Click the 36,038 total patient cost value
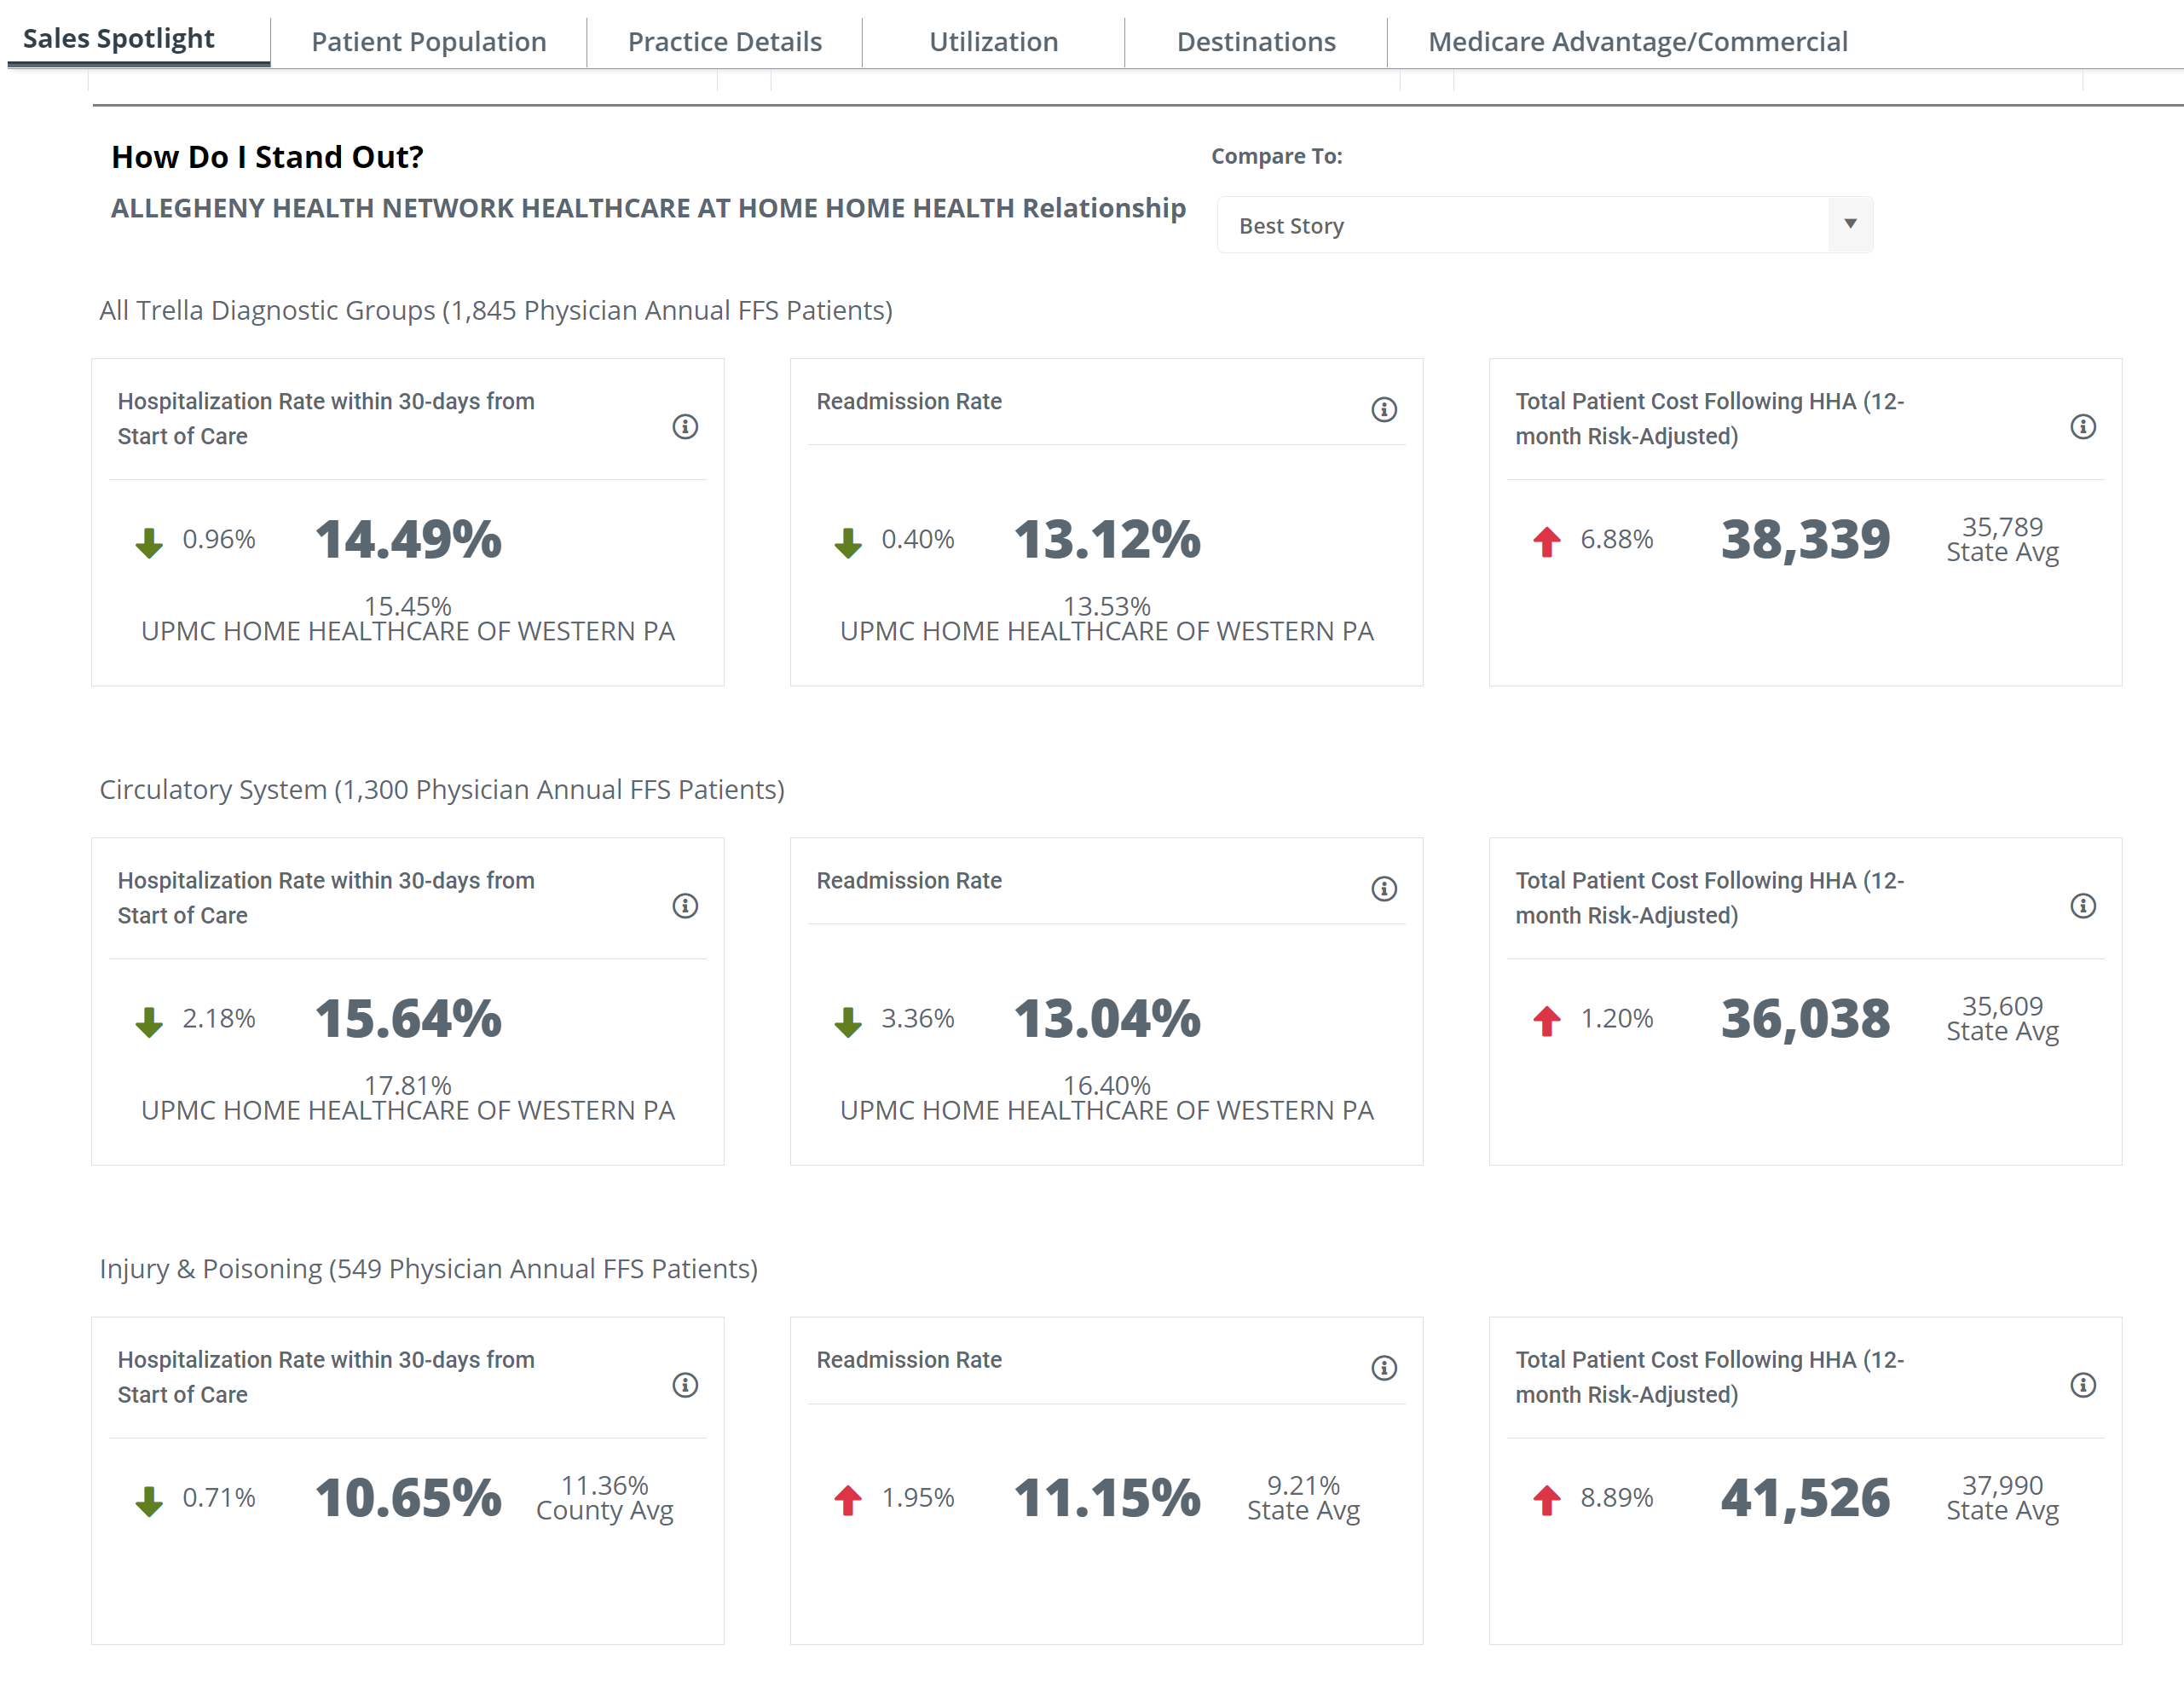The image size is (2184, 1702). [1806, 1019]
